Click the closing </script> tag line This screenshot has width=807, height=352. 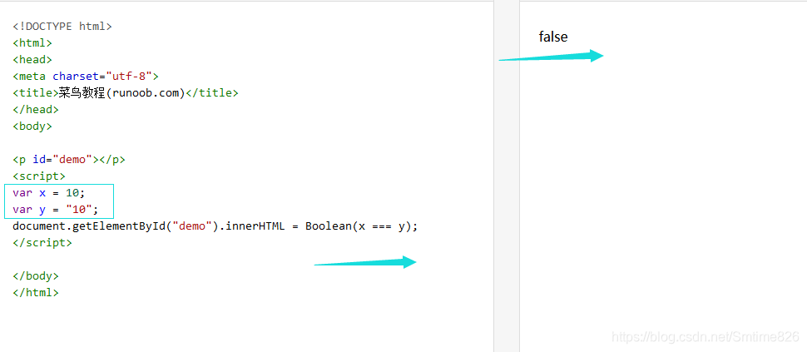tap(42, 243)
